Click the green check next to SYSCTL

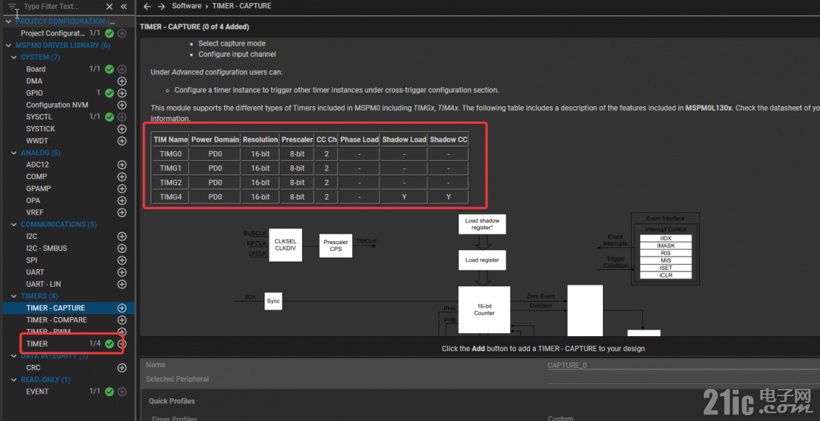(x=109, y=117)
